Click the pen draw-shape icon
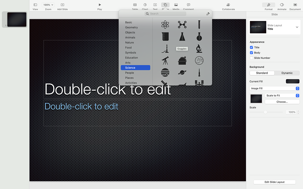The image size is (303, 189). pos(208,14)
